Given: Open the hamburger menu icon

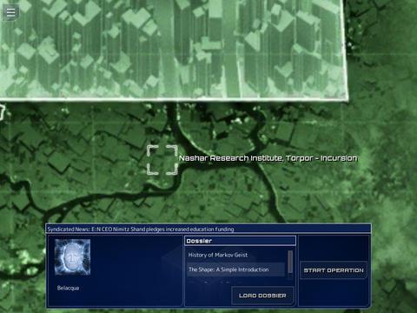Looking at the screenshot, I should 11,12.
